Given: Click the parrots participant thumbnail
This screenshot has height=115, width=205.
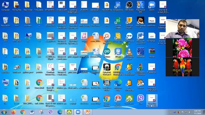Looking at the screenshot, I should [x=182, y=67].
